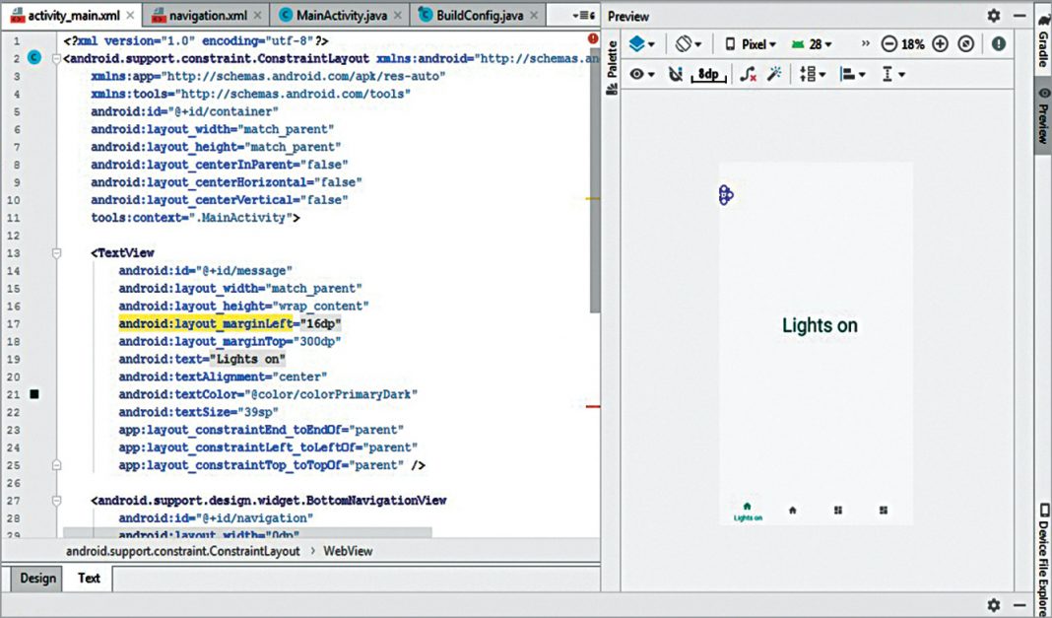The width and height of the screenshot is (1052, 618).
Task: Show warnings and errors icon in preview
Action: point(999,44)
